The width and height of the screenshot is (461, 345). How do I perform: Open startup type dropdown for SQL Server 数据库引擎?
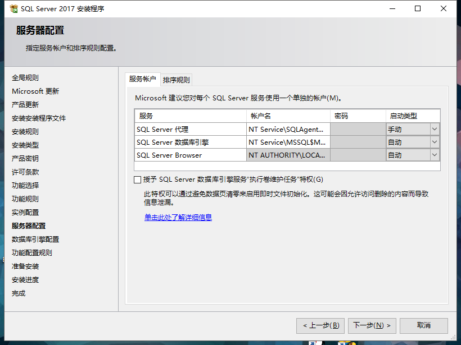pyautogui.click(x=433, y=142)
